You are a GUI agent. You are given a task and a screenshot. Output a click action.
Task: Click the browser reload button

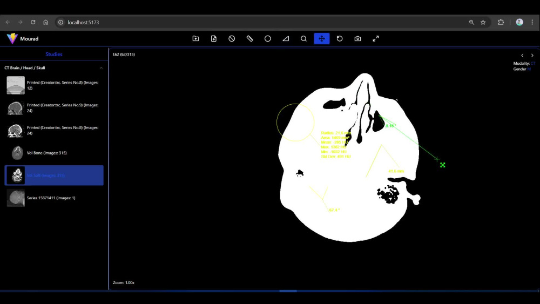[x=33, y=22]
